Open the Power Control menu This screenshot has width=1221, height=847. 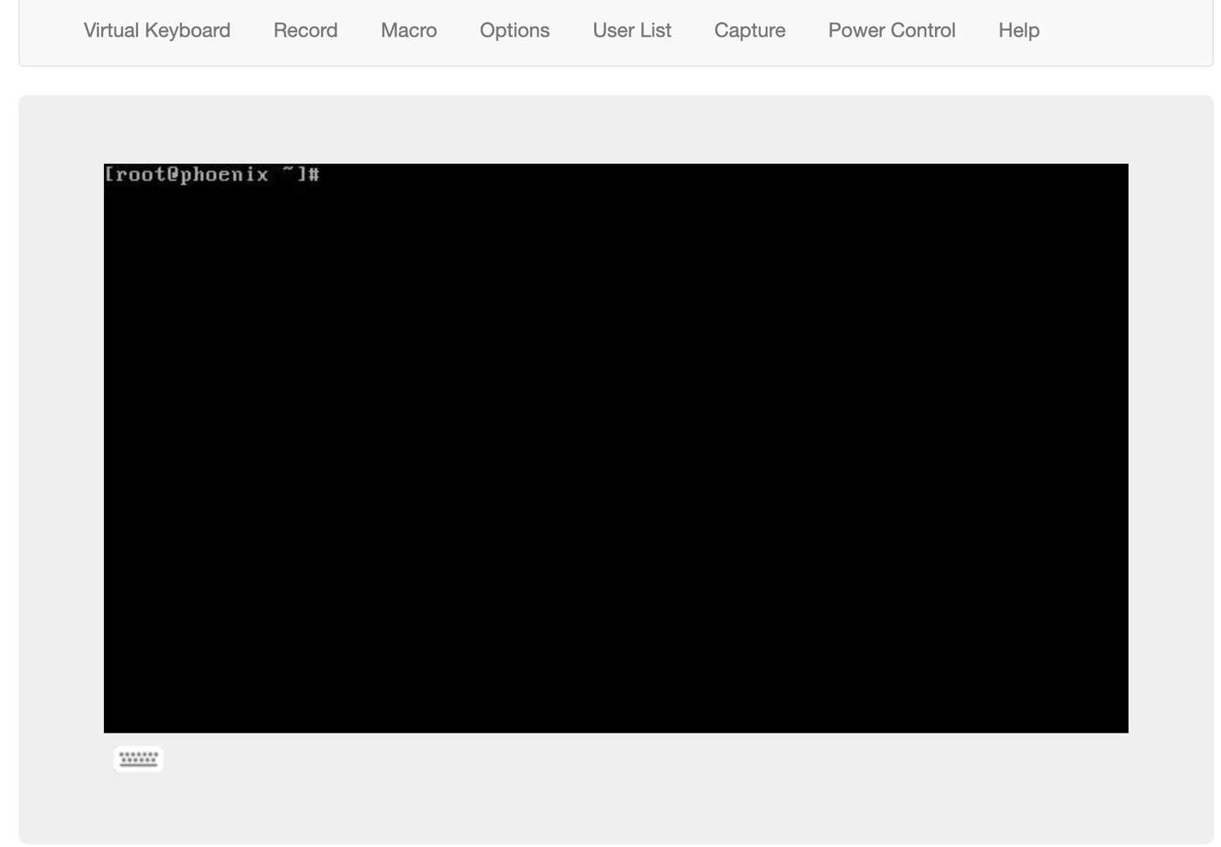[x=892, y=31]
